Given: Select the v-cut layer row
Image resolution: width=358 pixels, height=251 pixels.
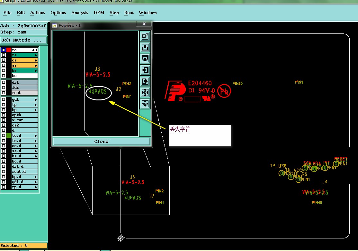Looking at the screenshot, I should (x=24, y=120).
